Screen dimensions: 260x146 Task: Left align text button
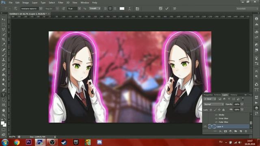[x=106, y=9]
